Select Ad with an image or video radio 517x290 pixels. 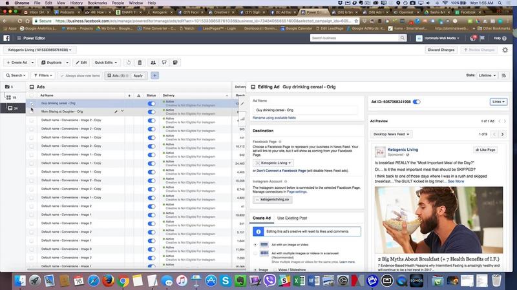coord(255,245)
